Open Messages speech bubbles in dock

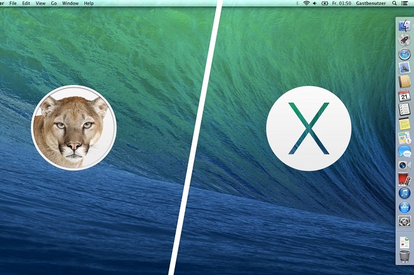405,152
